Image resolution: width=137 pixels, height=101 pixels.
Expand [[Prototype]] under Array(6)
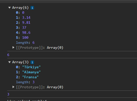13,47
